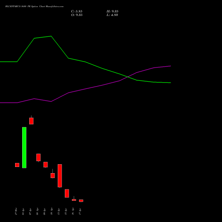
Task: Click the tall green candlestick
Action: (24, 147)
